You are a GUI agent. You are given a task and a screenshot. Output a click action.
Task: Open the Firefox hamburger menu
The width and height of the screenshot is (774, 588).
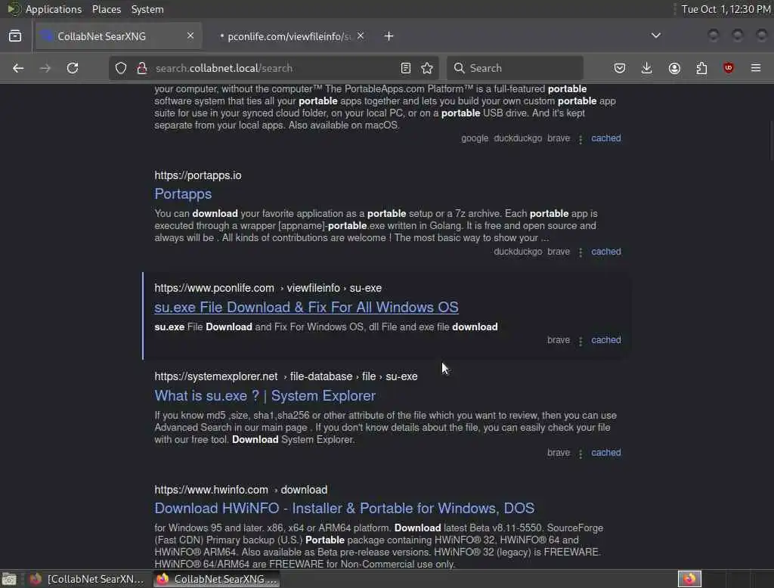tap(756, 68)
